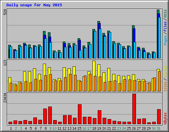Click day label 29
169x132 pixels.
click(149, 128)
